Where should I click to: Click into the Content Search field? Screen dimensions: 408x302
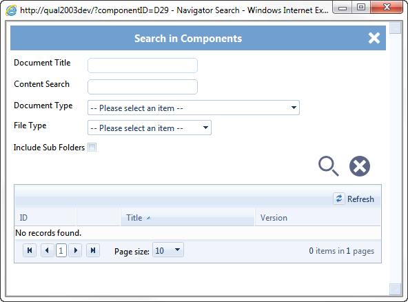(143, 87)
